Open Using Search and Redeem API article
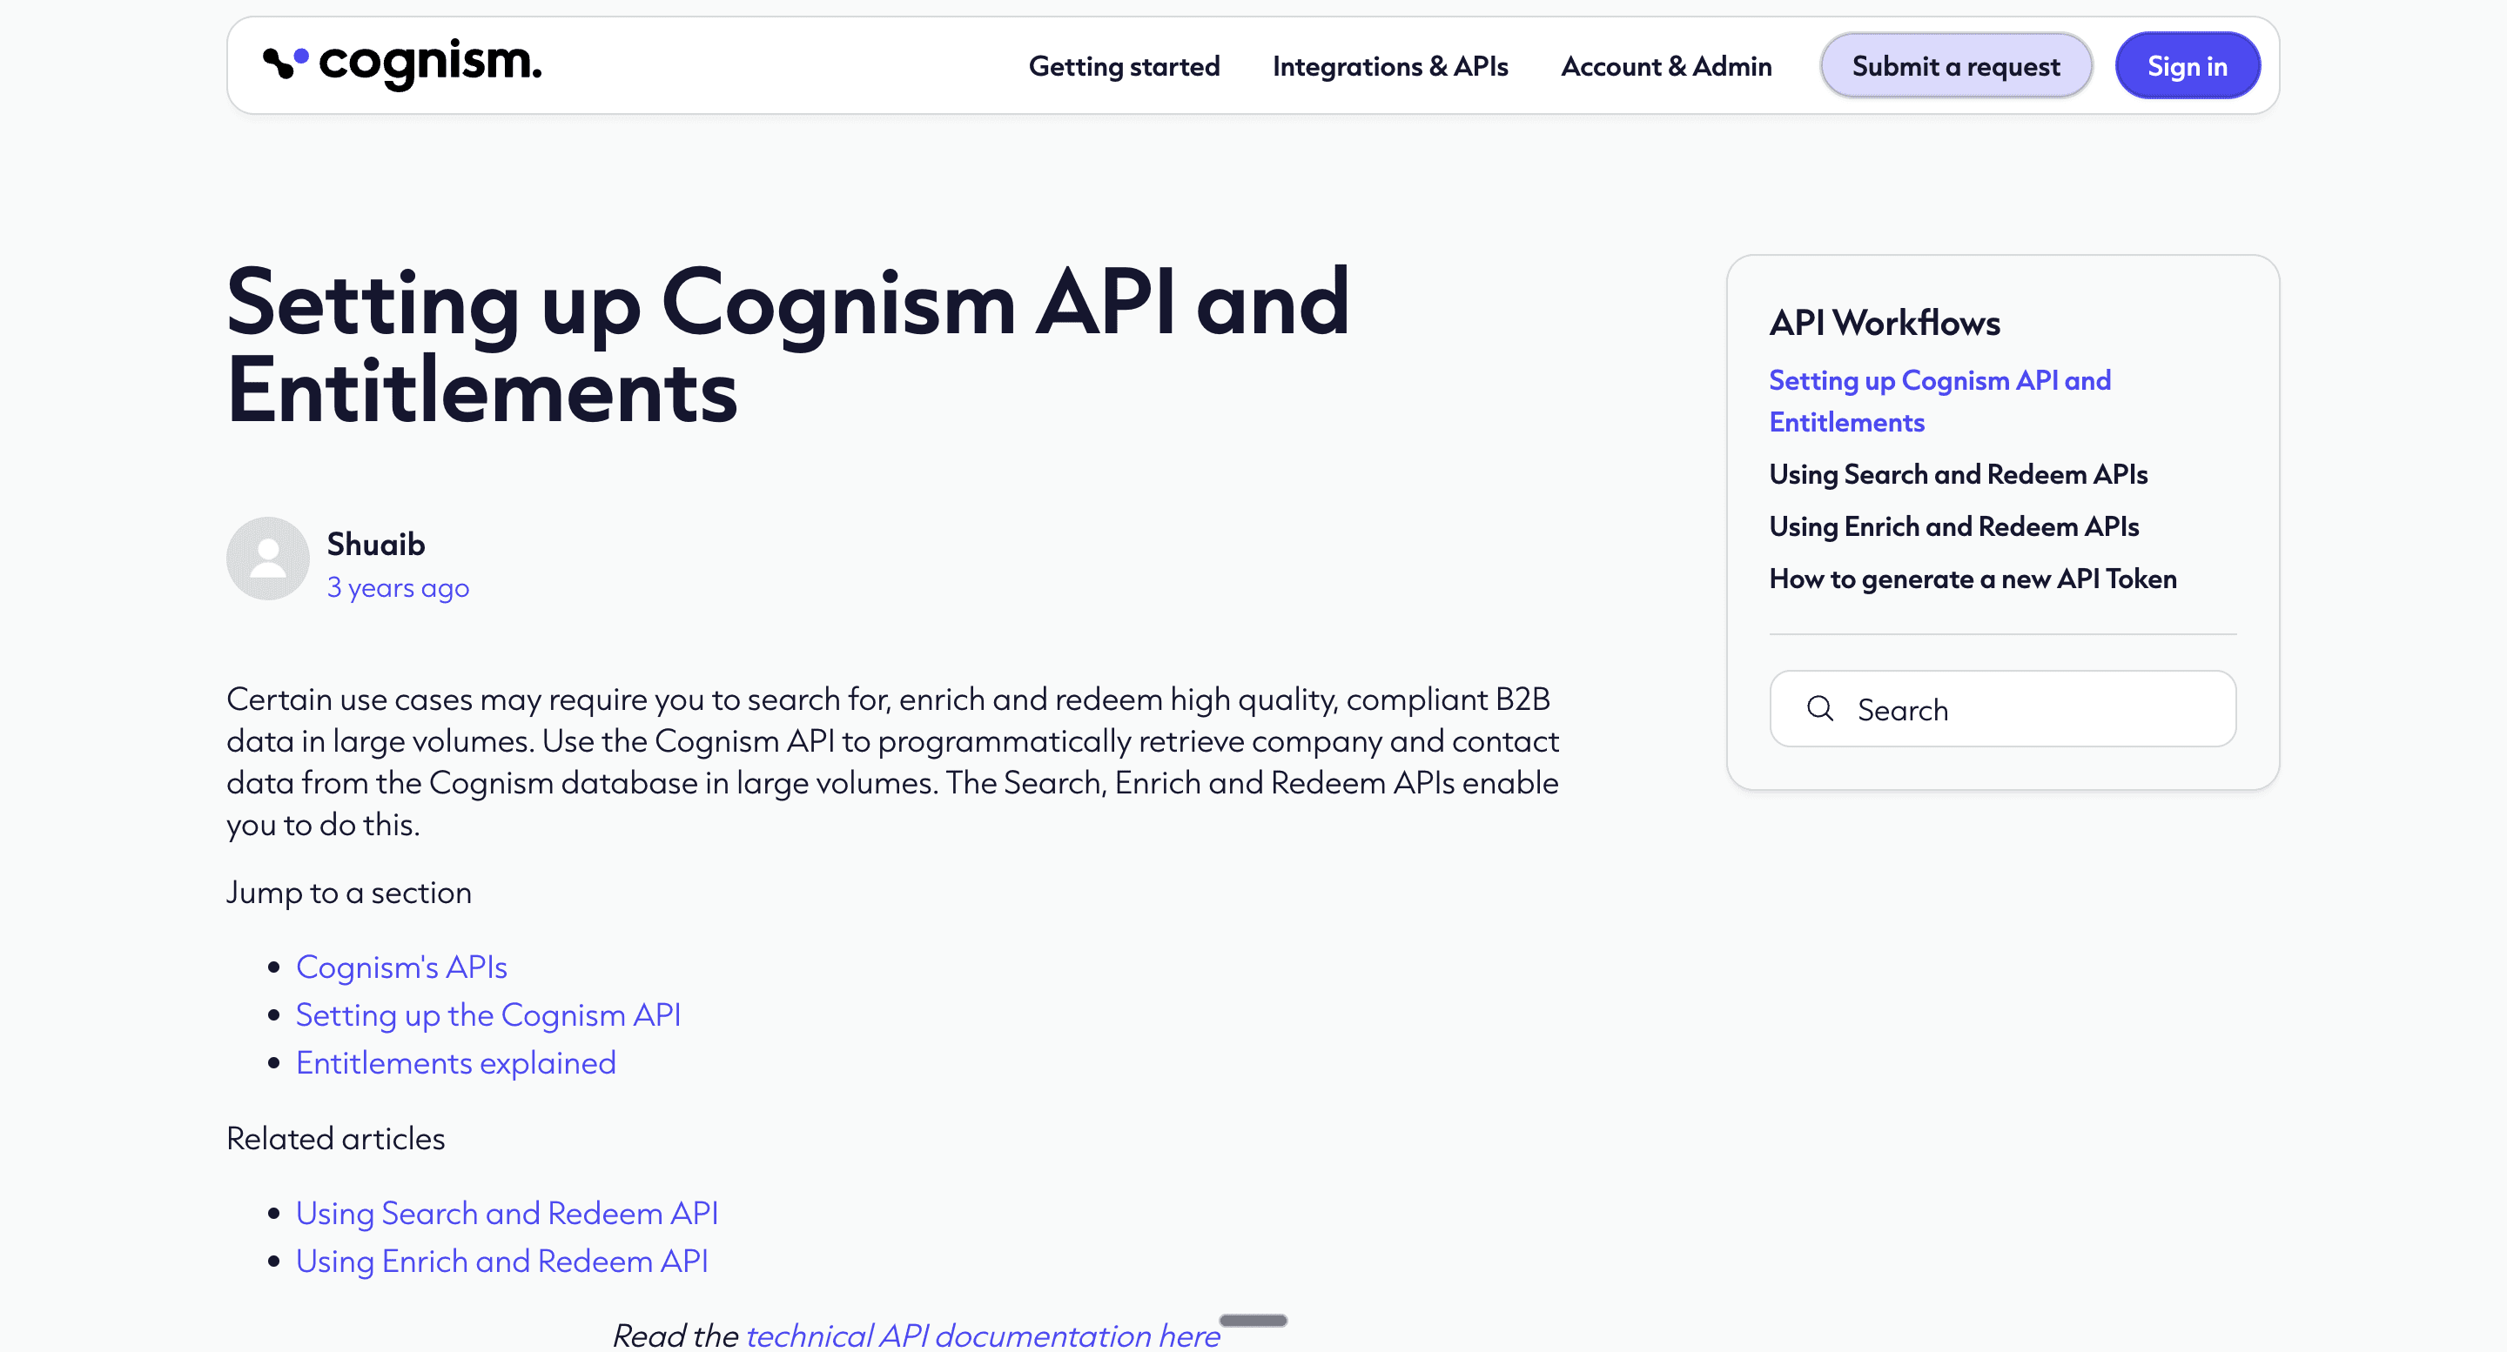 point(506,1213)
